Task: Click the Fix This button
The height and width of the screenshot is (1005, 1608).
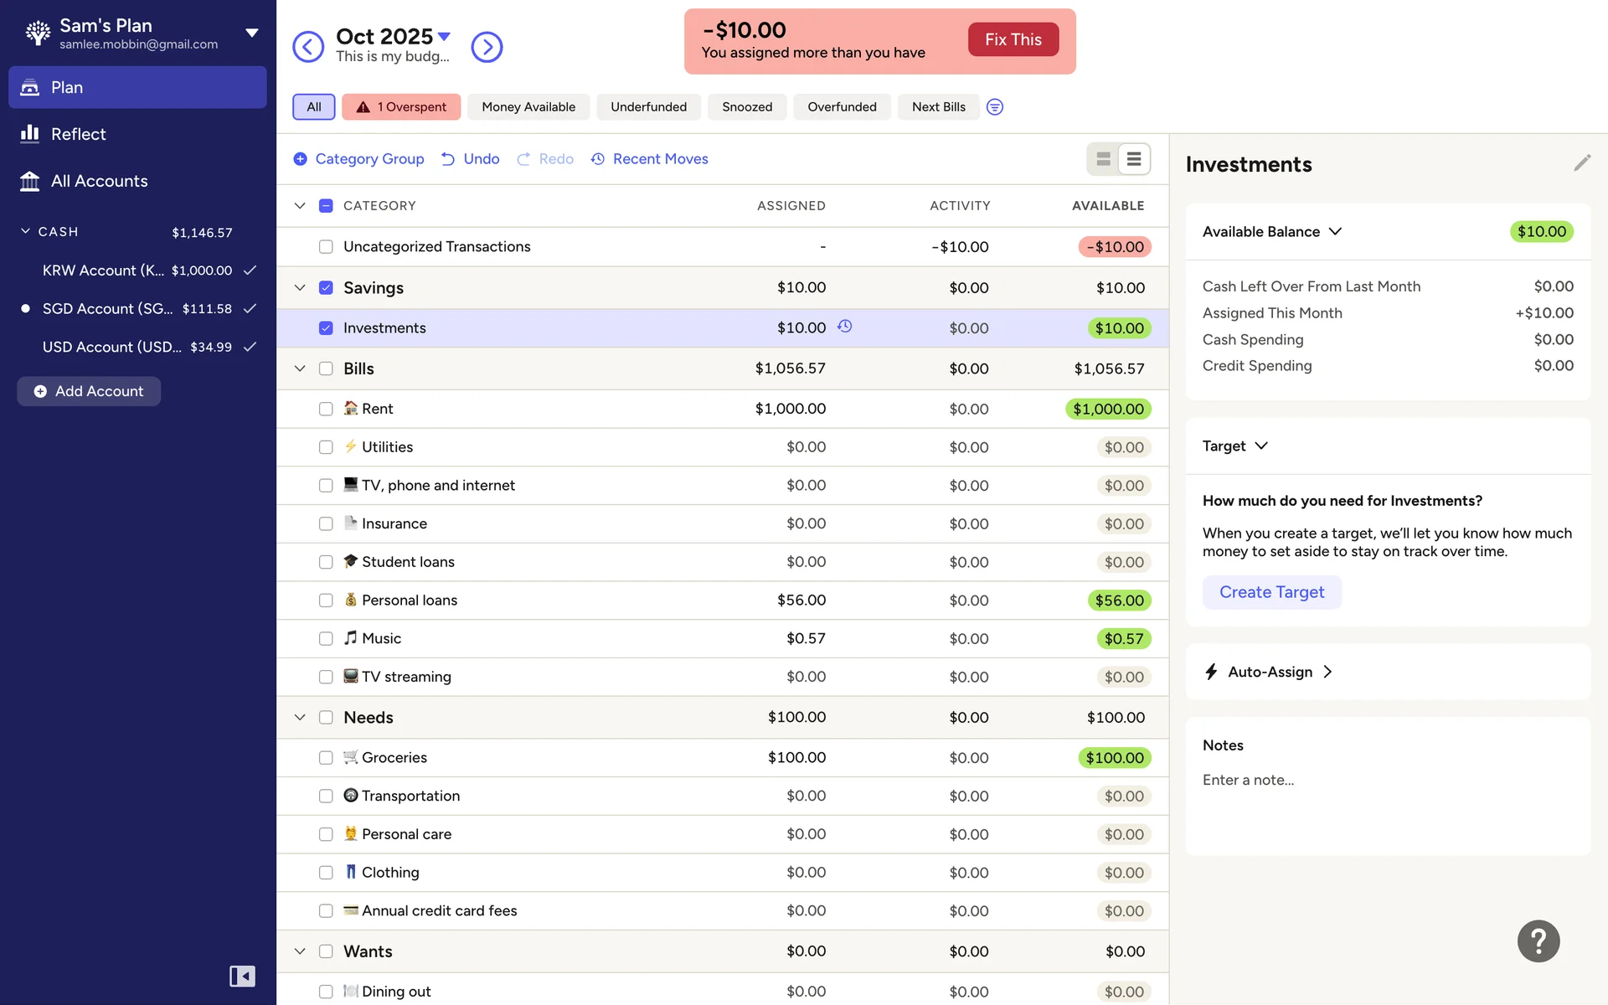Action: click(x=1013, y=39)
